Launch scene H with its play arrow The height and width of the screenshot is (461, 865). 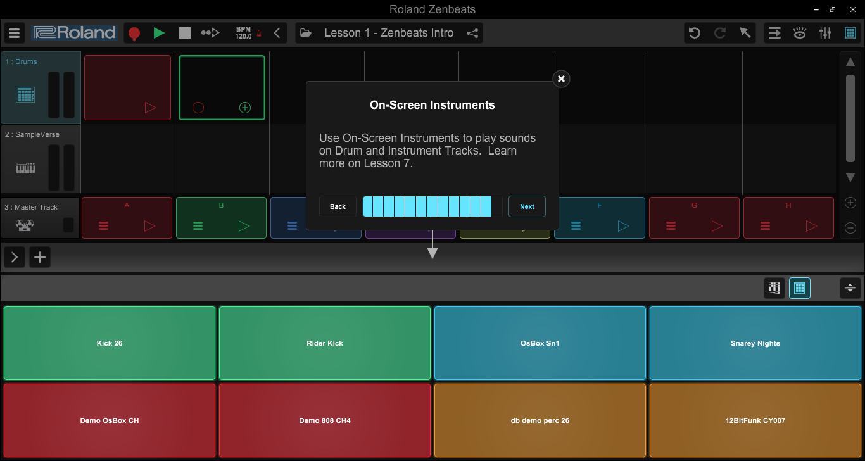811,225
